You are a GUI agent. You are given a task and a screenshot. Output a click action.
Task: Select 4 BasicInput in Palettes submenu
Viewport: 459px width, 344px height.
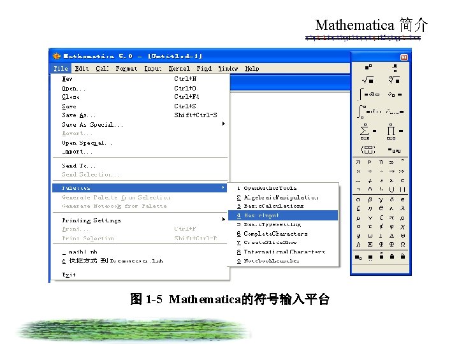pos(283,215)
